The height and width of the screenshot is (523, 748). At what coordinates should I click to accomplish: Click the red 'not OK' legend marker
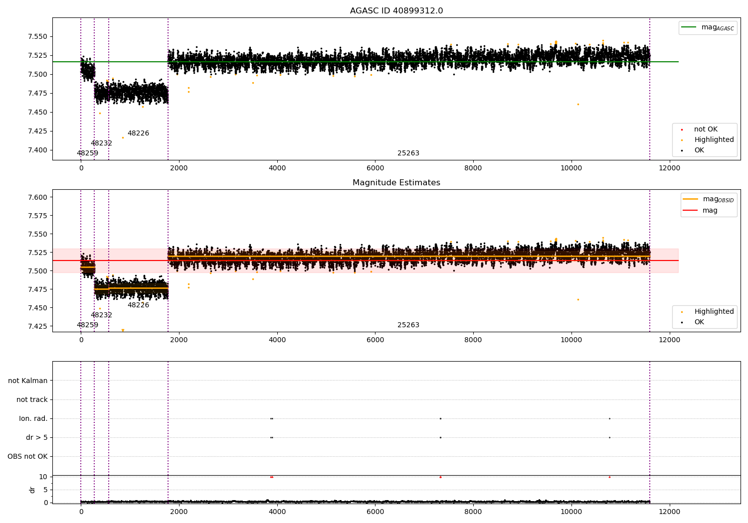[682, 130]
